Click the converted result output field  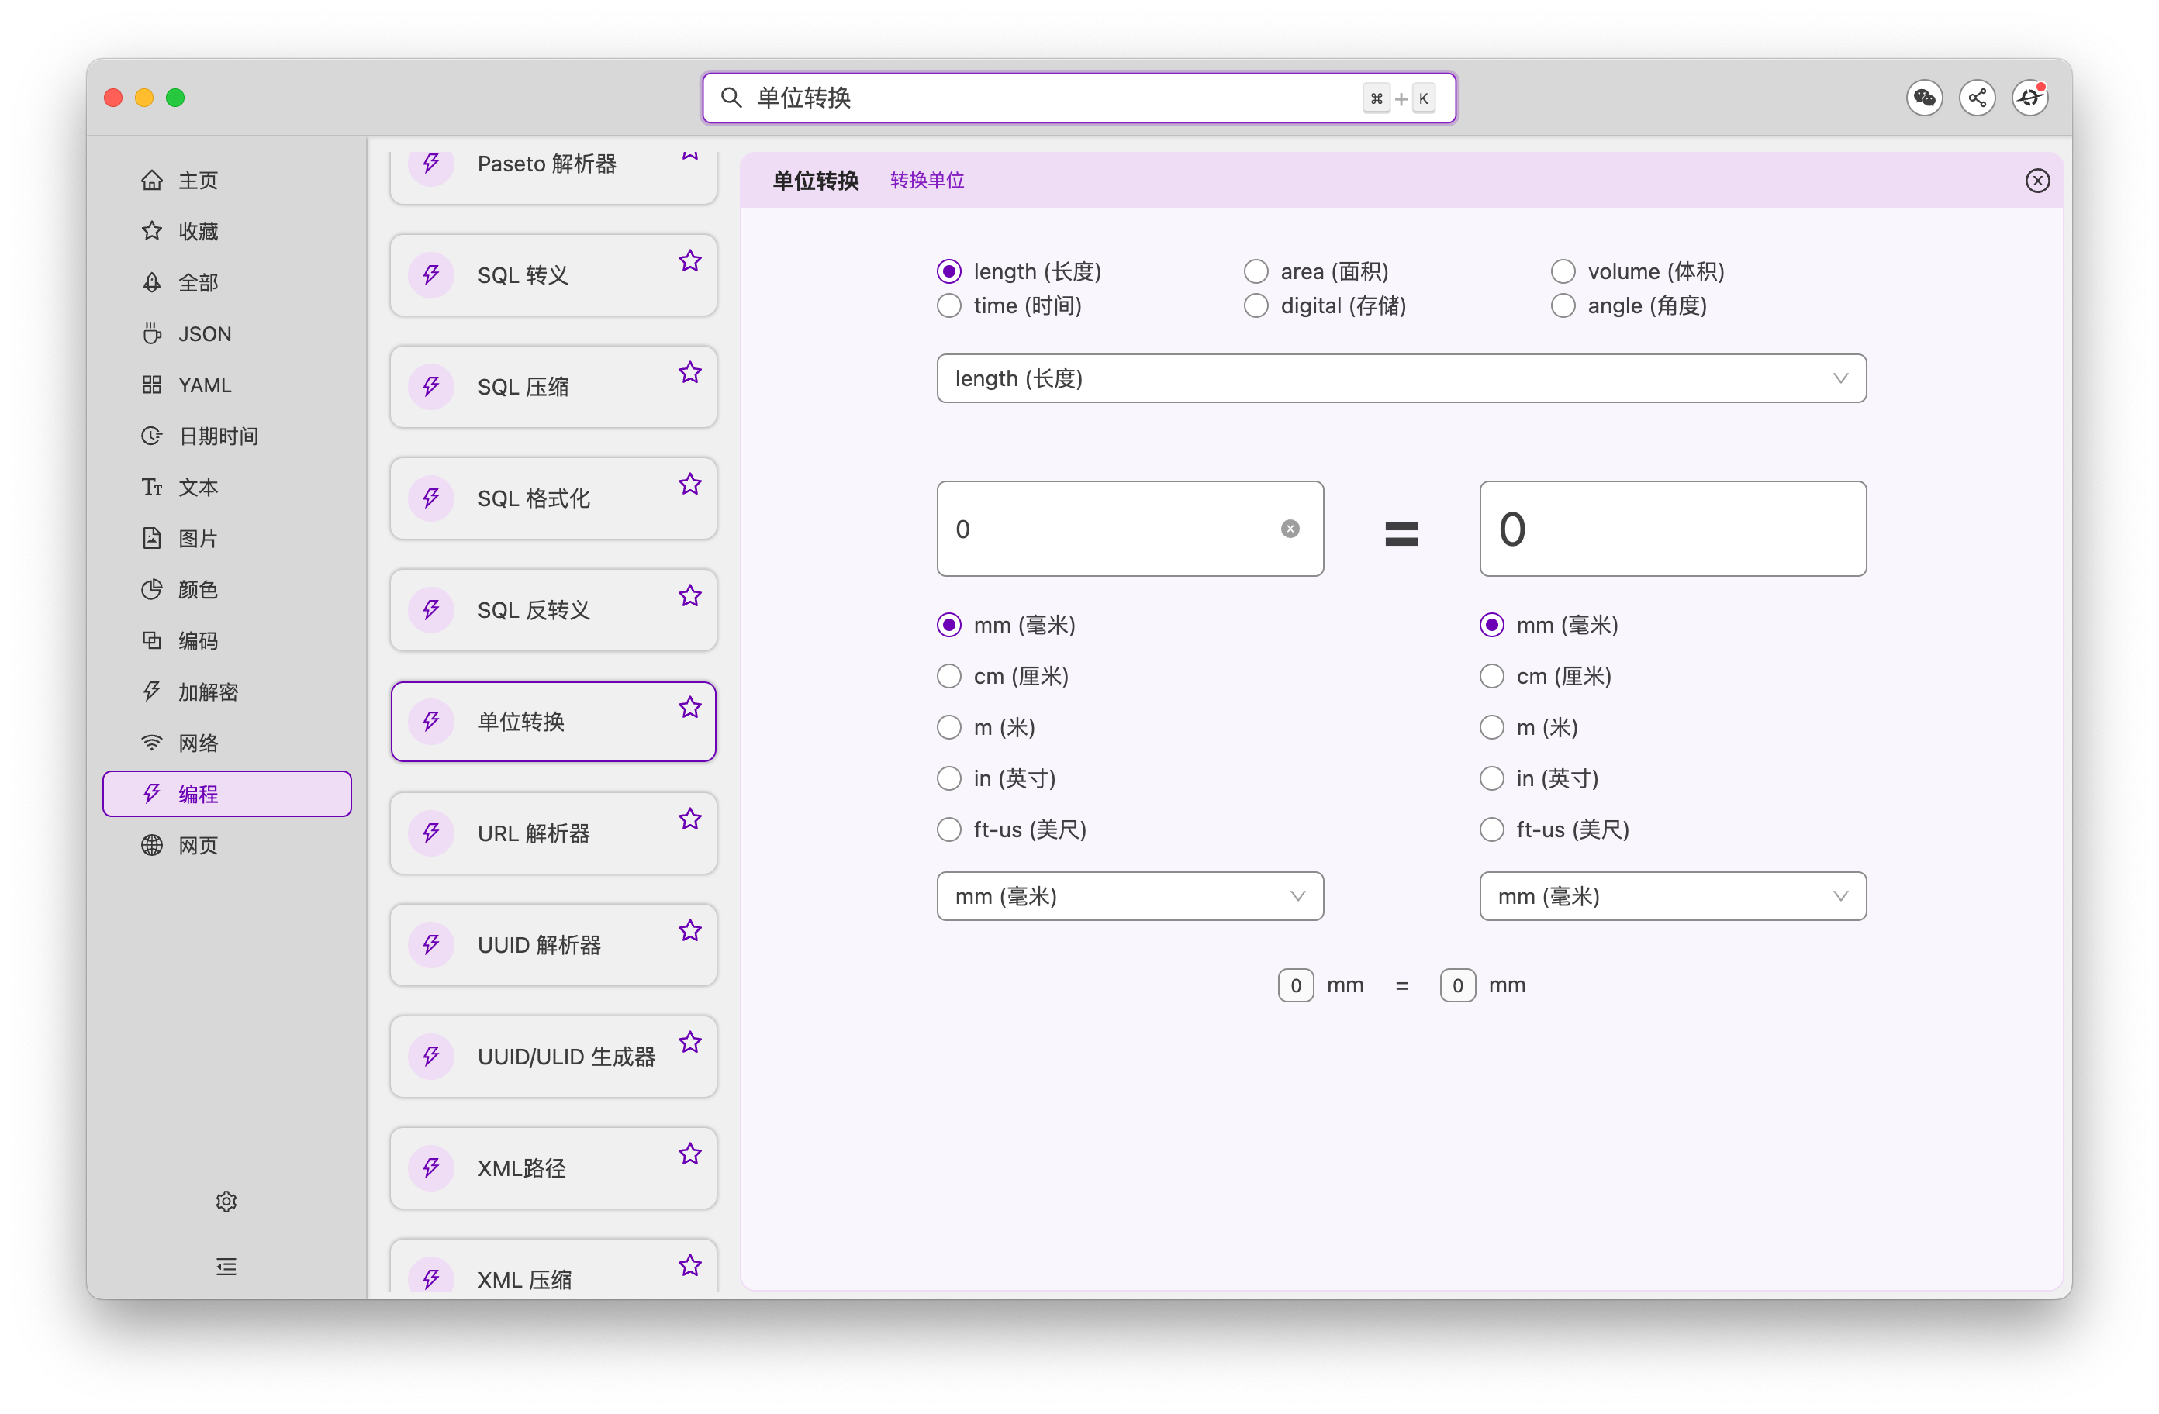pyautogui.click(x=1673, y=529)
